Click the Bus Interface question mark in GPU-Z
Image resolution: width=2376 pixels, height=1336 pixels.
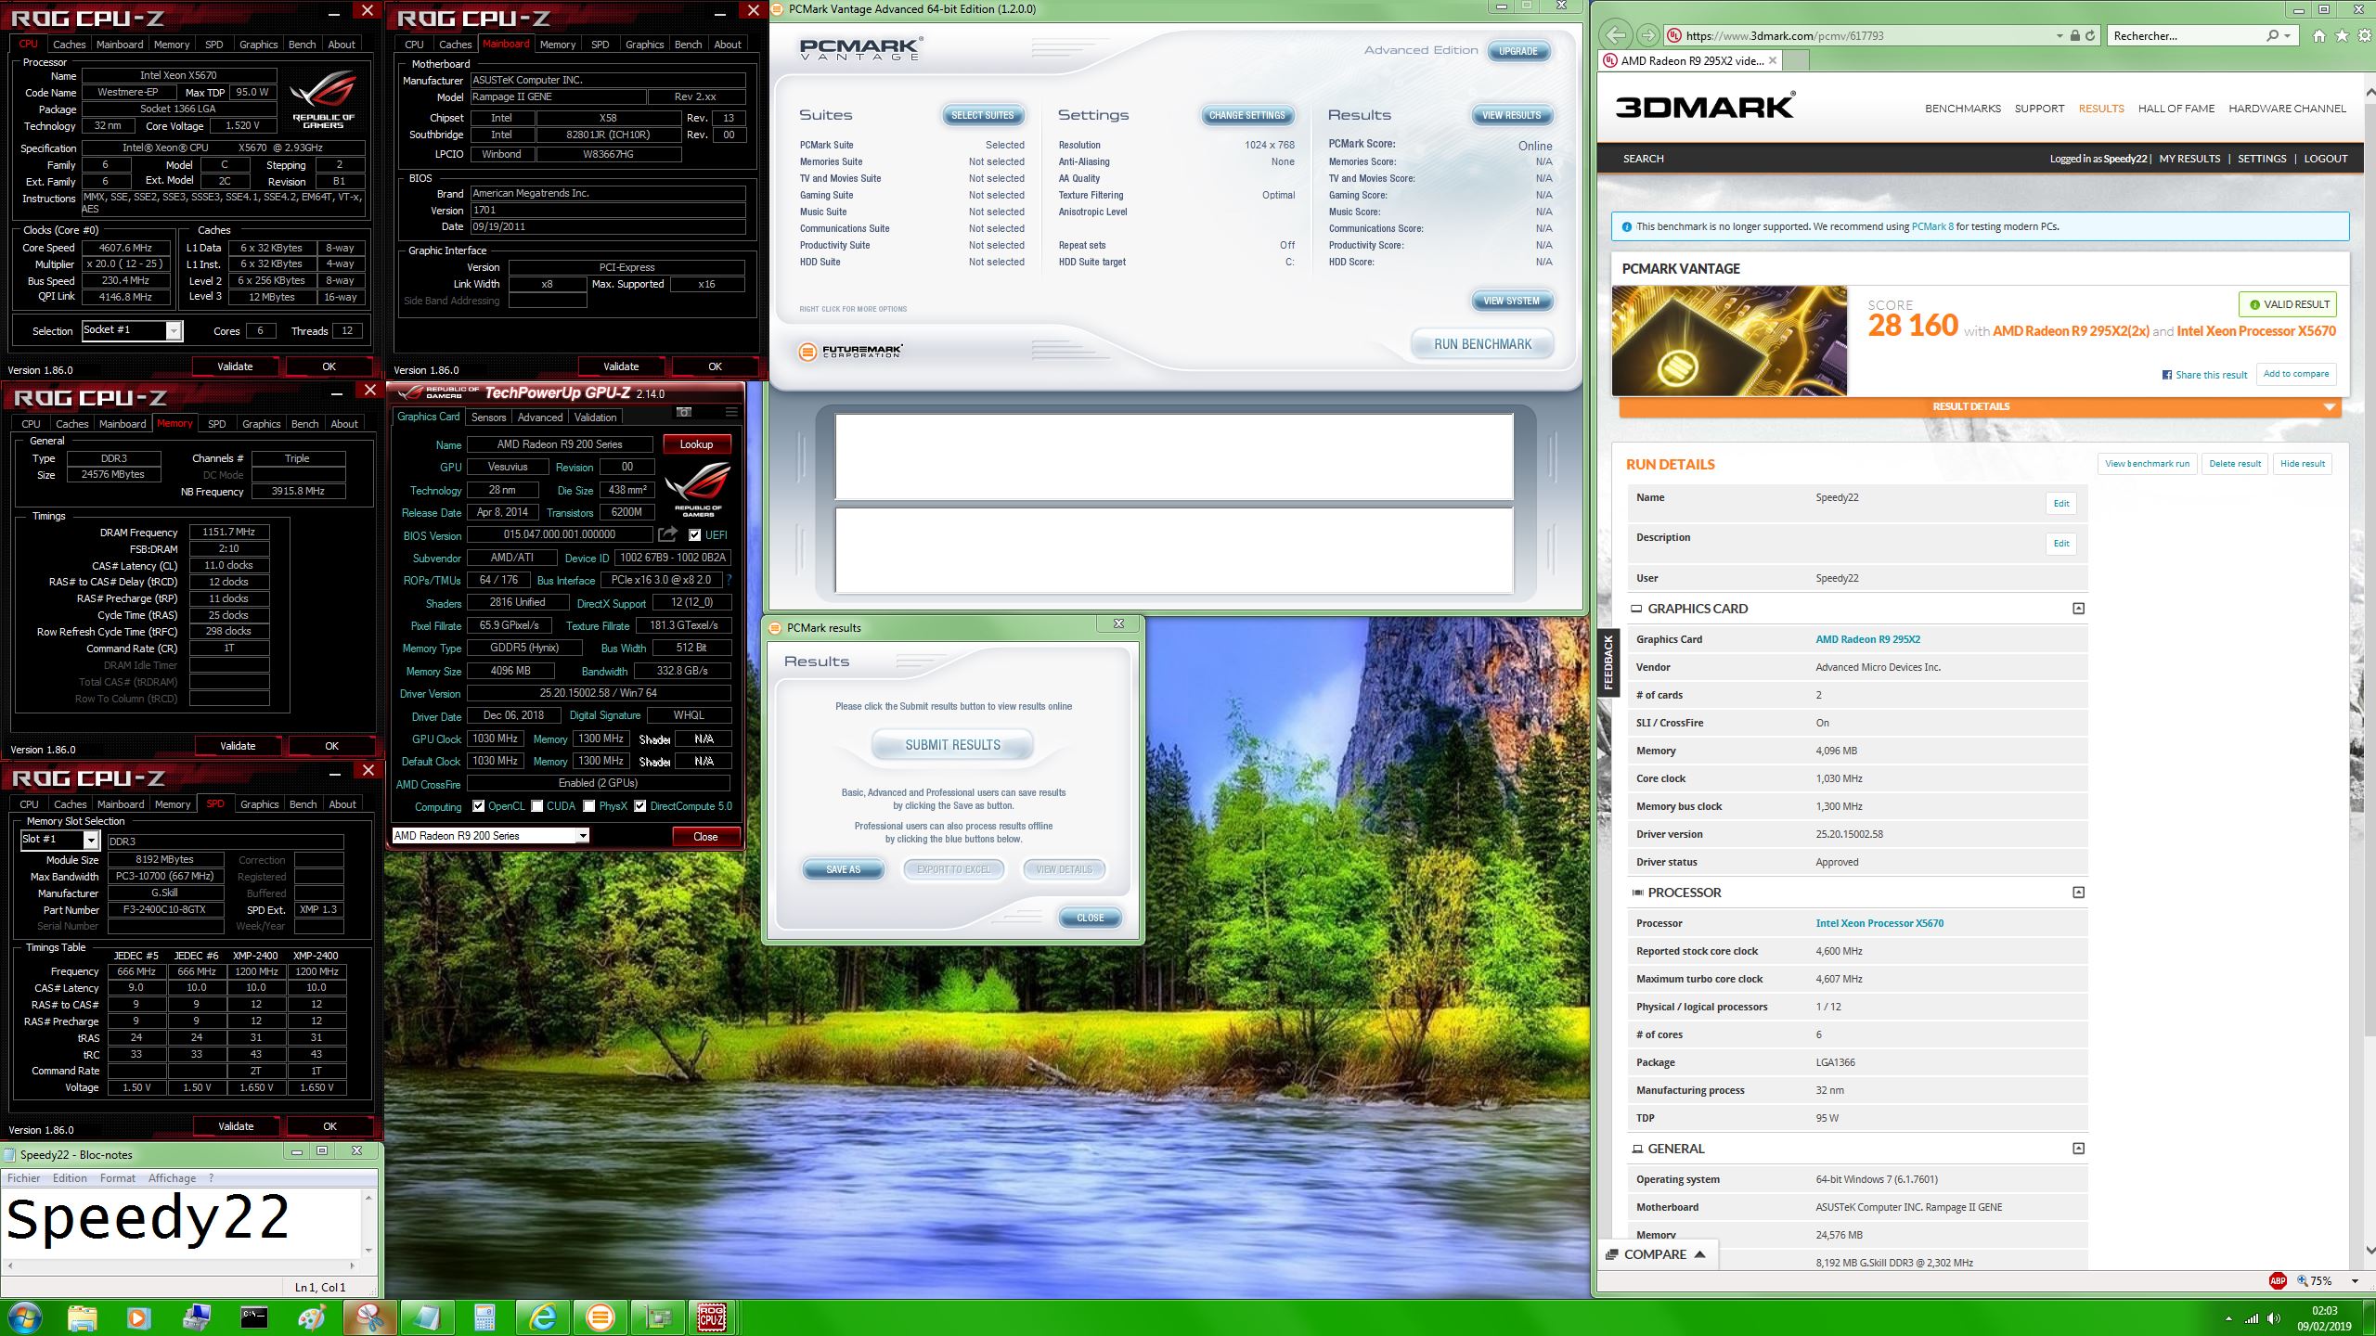(730, 580)
